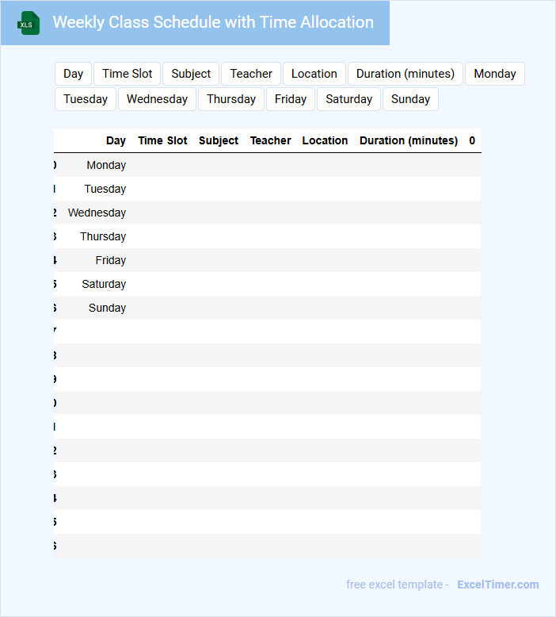The image size is (556, 617).
Task: Select the Tuesday tag button
Action: tap(86, 99)
